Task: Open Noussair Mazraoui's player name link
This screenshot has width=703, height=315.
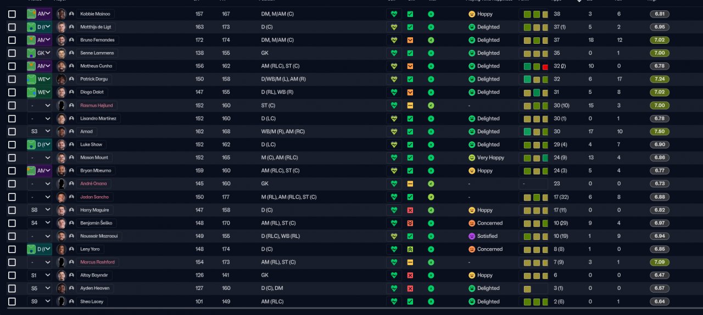Action: [x=99, y=236]
